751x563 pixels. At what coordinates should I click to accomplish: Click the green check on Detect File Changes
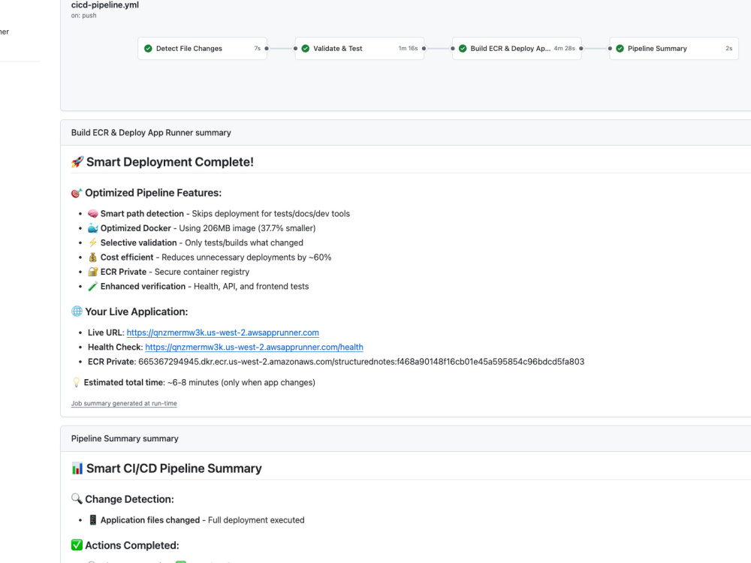[148, 48]
